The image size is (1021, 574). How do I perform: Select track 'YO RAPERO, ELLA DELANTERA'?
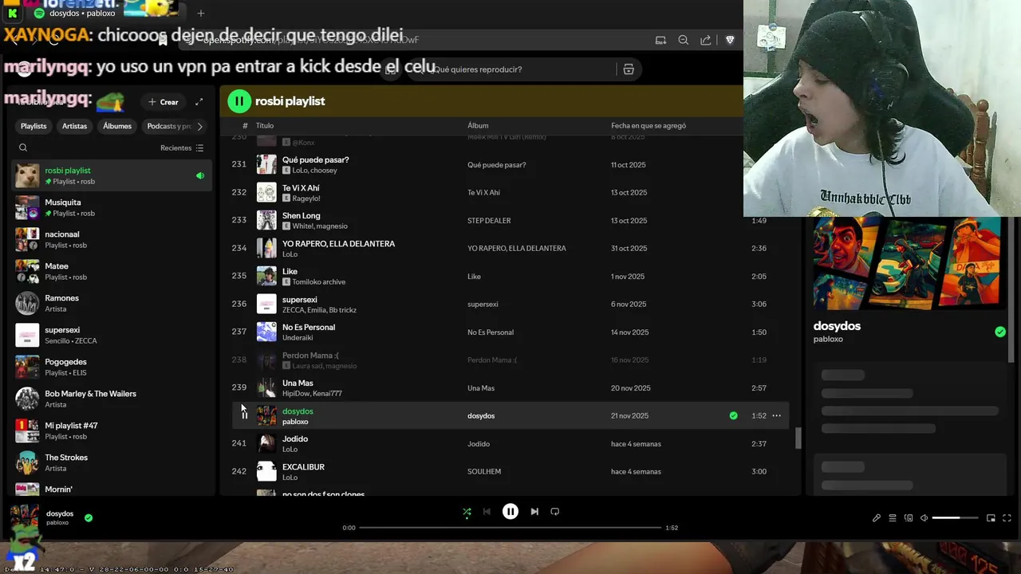338,243
